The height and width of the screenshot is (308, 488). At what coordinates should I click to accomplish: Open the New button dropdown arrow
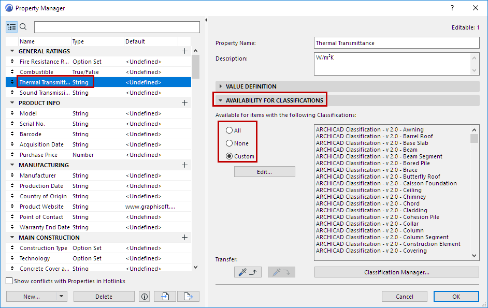click(61, 296)
